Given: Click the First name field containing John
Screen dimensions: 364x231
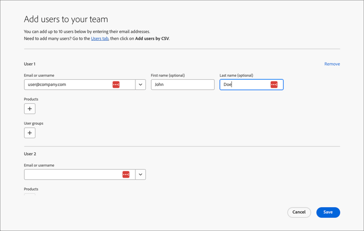Looking at the screenshot, I should [x=182, y=84].
